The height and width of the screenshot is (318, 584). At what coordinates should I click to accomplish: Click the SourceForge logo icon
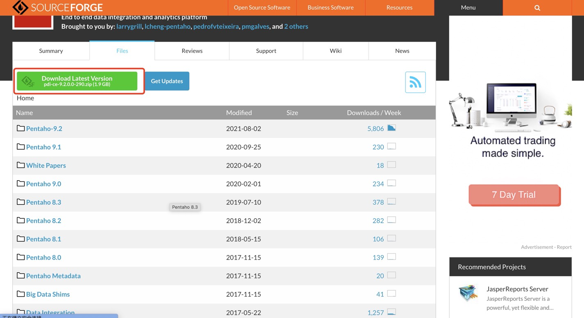pos(20,7)
